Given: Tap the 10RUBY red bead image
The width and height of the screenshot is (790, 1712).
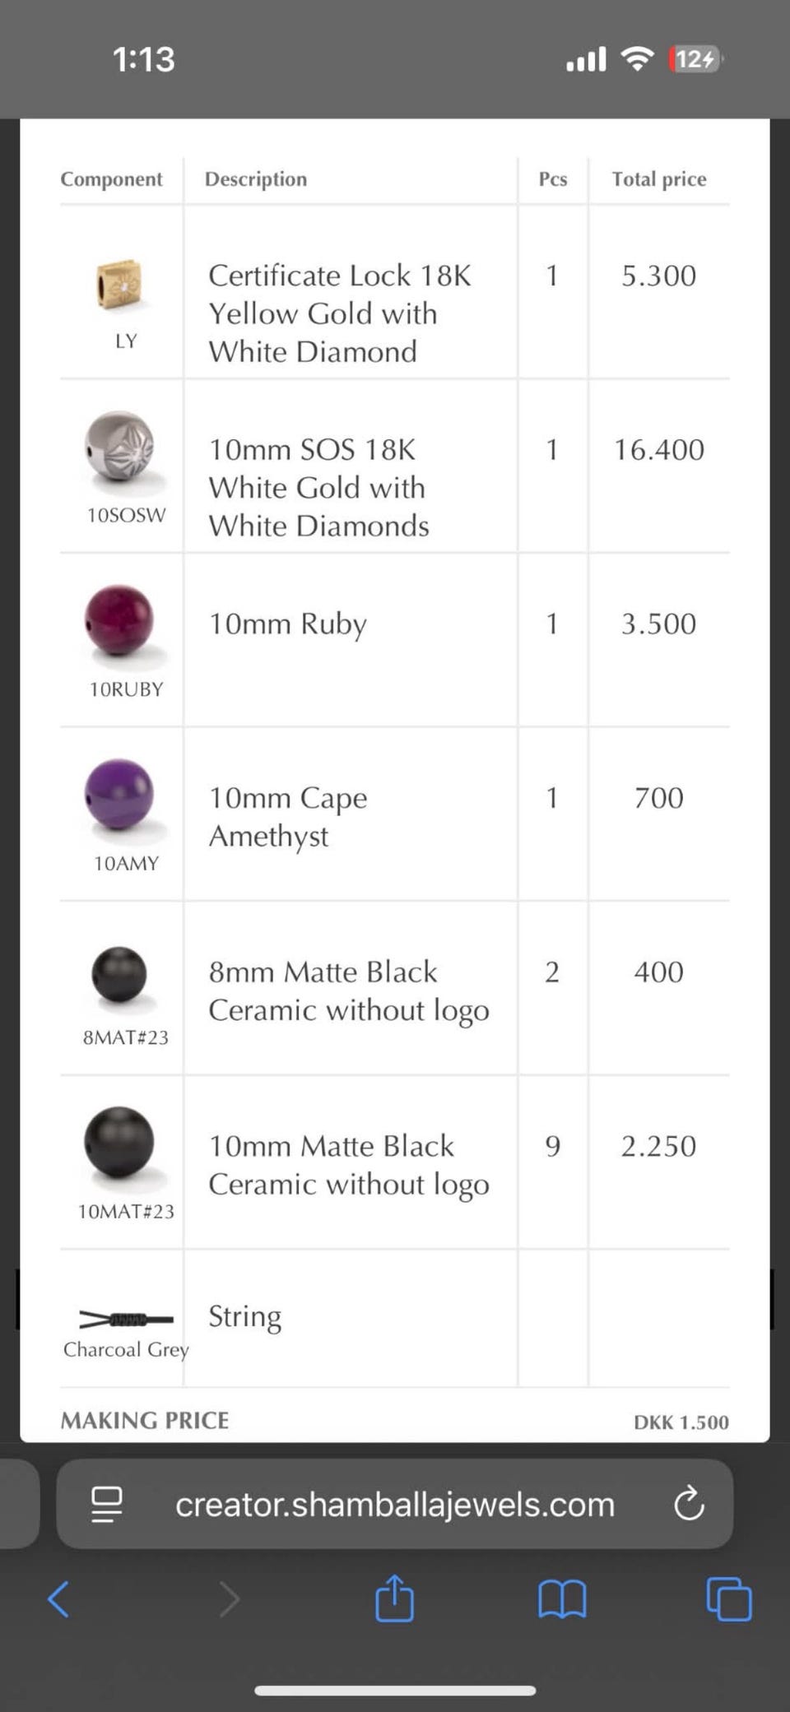Looking at the screenshot, I should (x=120, y=624).
